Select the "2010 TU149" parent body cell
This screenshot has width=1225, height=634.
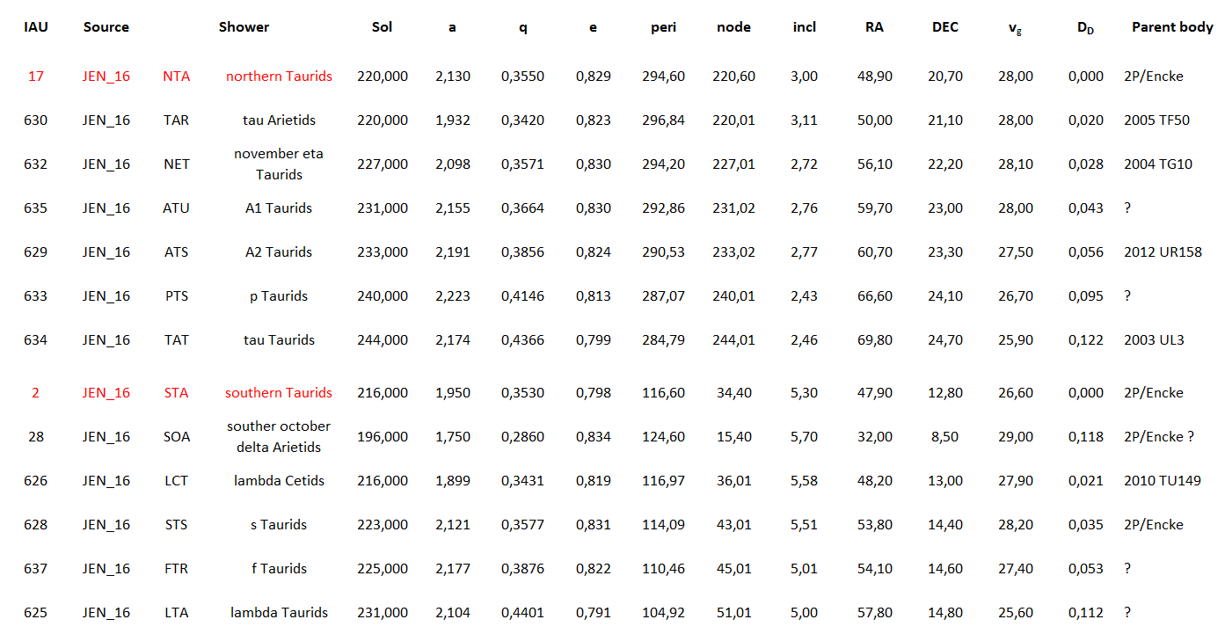click(x=1162, y=481)
